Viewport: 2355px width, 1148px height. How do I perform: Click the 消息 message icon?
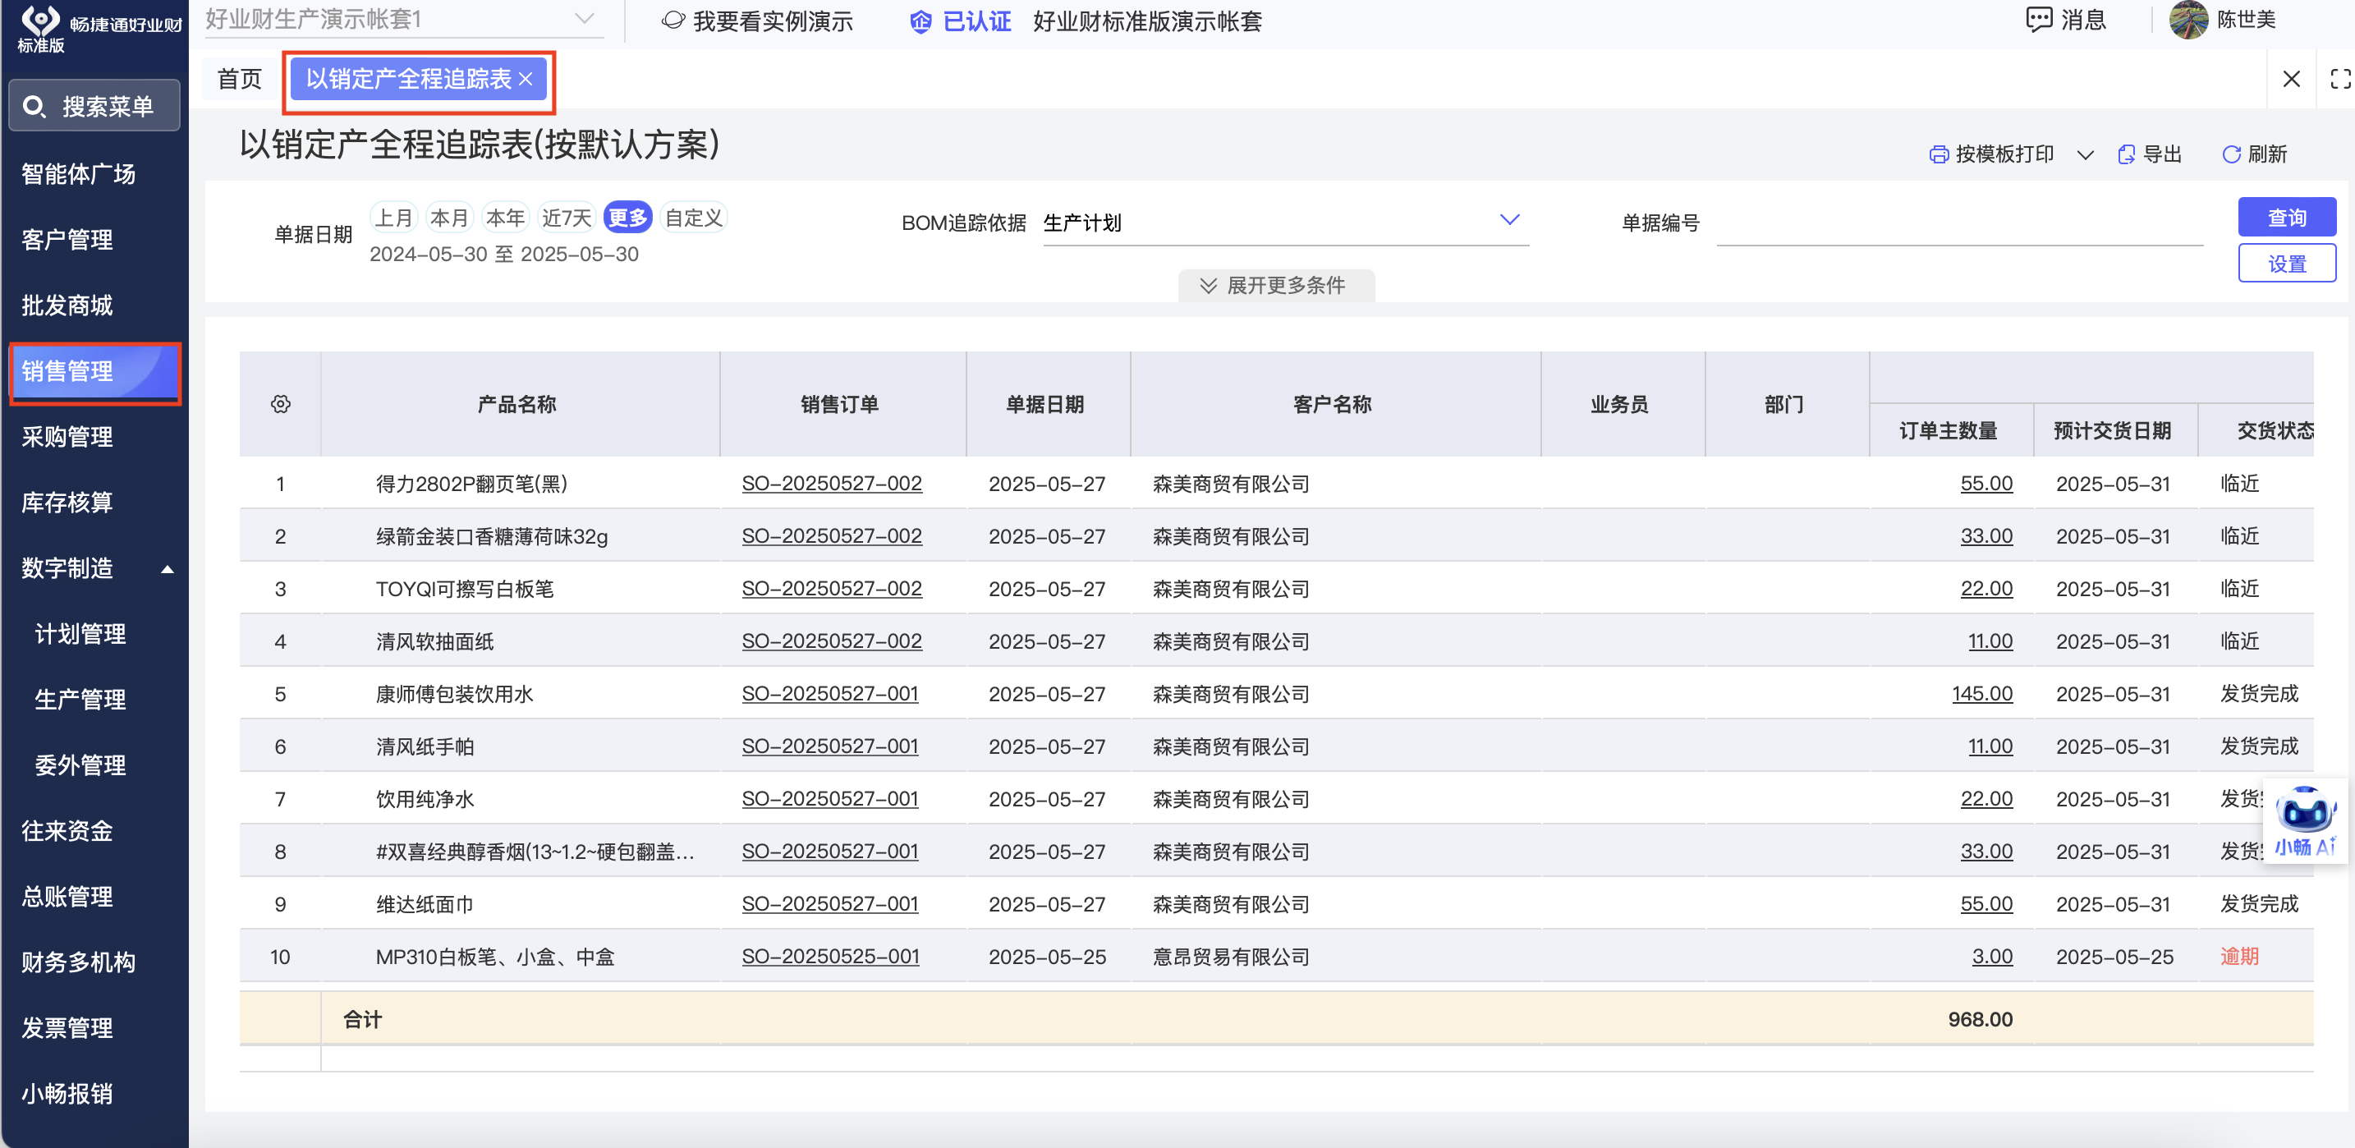(2039, 19)
